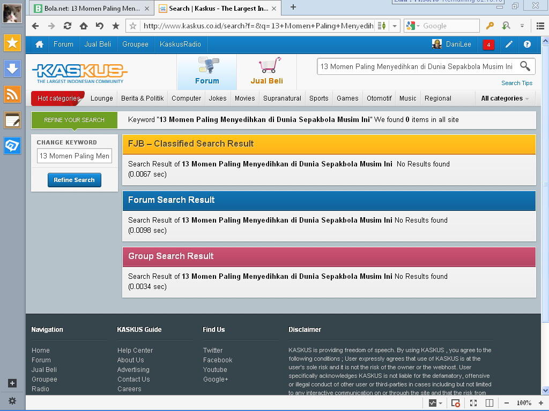The width and height of the screenshot is (549, 411).
Task: Open KaskusRadio from the top bar
Action: pyautogui.click(x=180, y=44)
